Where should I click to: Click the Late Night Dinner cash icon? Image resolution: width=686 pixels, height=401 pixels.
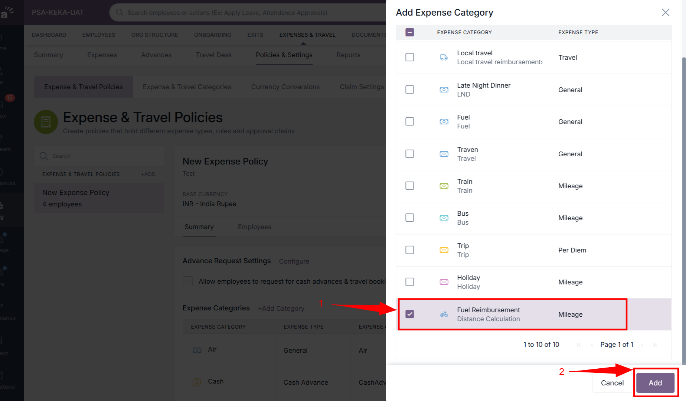coord(444,90)
